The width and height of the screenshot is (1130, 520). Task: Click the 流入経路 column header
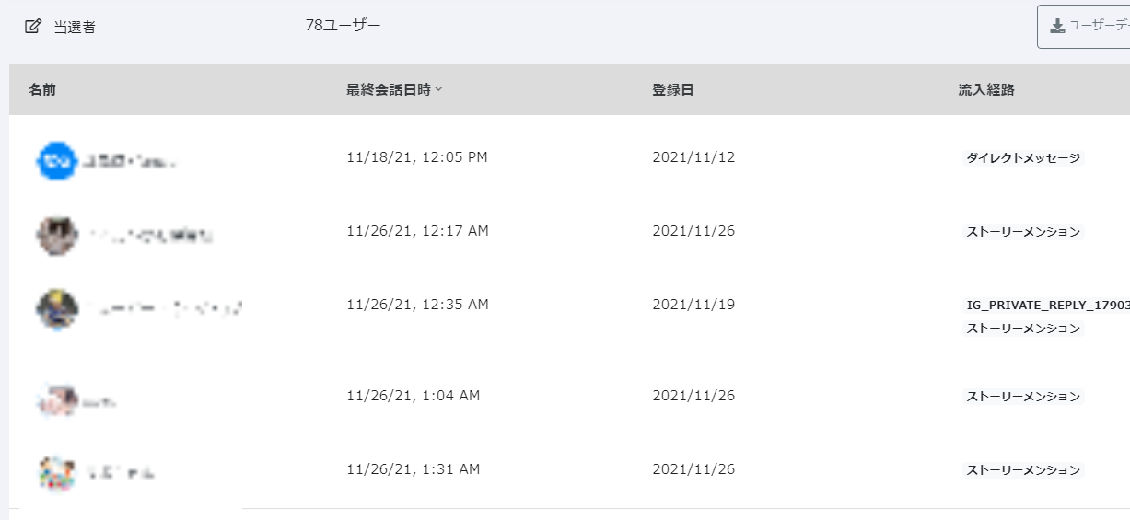(986, 90)
